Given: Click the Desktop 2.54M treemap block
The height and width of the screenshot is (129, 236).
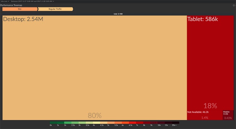Looking at the screenshot, I should pos(95,68).
